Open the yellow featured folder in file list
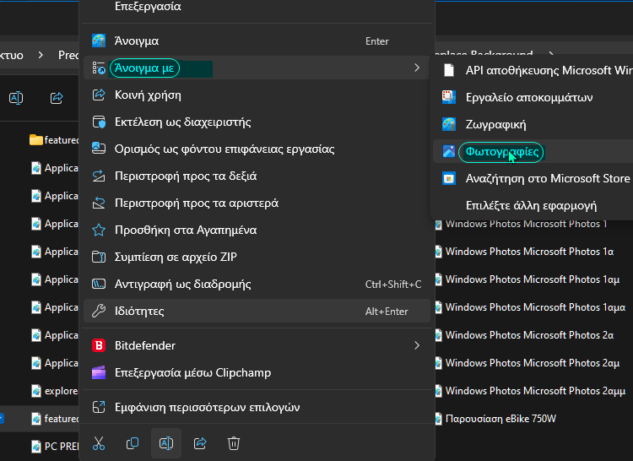 pyautogui.click(x=54, y=140)
